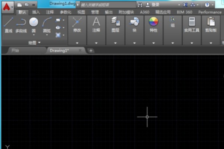Choose the Arc (圆弧) tool icon
This screenshot has height=149, width=224.
[x=47, y=22]
